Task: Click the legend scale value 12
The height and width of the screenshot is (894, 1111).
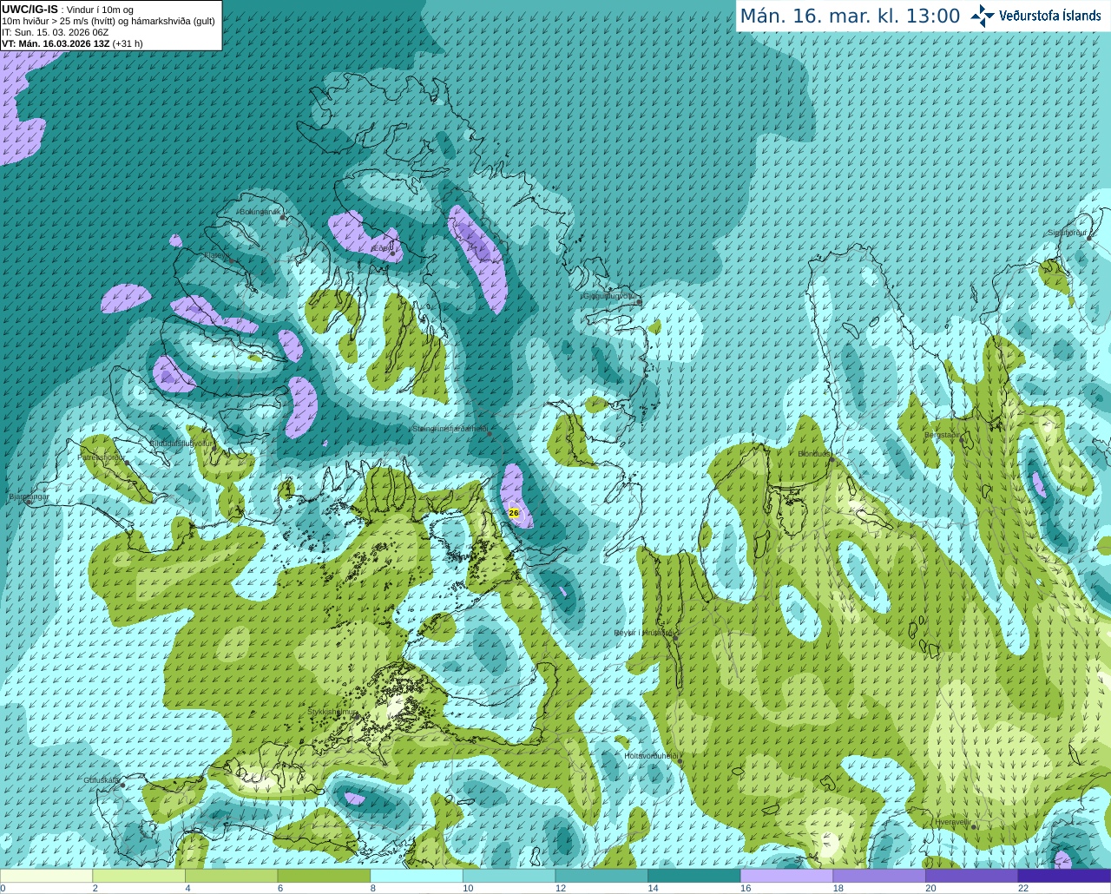Action: click(561, 888)
